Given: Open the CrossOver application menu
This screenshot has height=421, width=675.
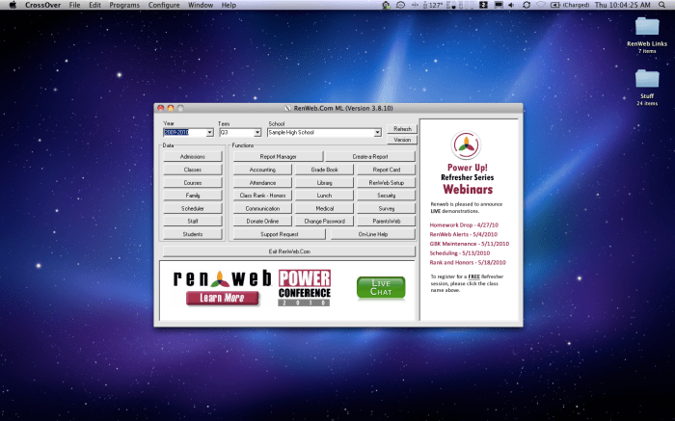Looking at the screenshot, I should 42,5.
